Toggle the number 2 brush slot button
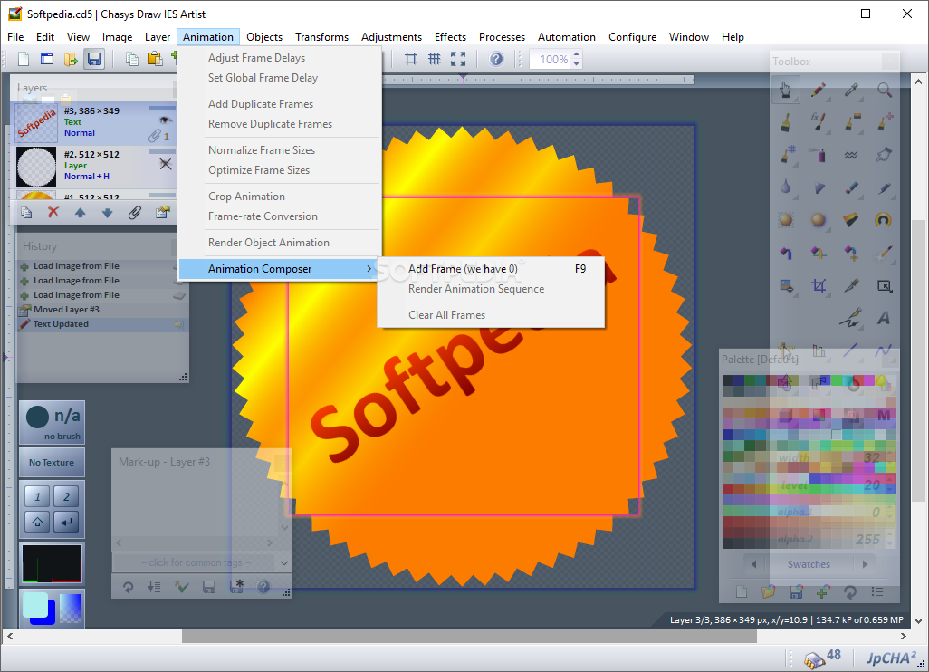This screenshot has height=672, width=929. pos(66,496)
